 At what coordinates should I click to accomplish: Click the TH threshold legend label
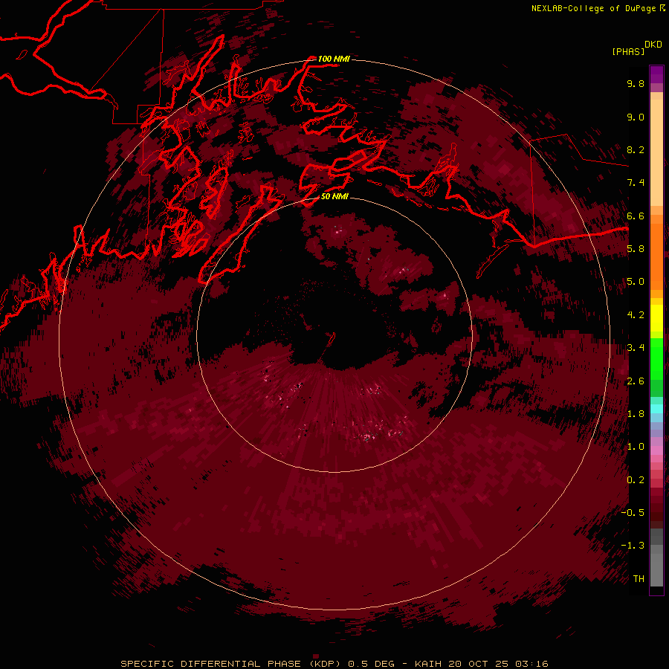tap(639, 579)
